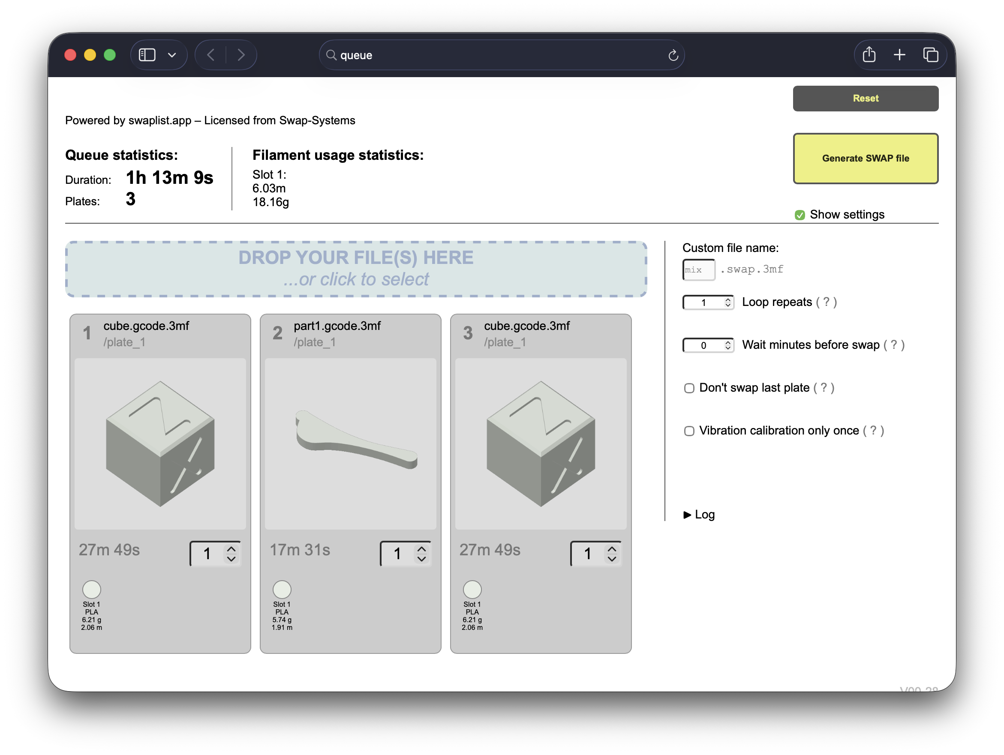Show help for Don't swap last plate
1004x755 pixels.
tap(824, 387)
